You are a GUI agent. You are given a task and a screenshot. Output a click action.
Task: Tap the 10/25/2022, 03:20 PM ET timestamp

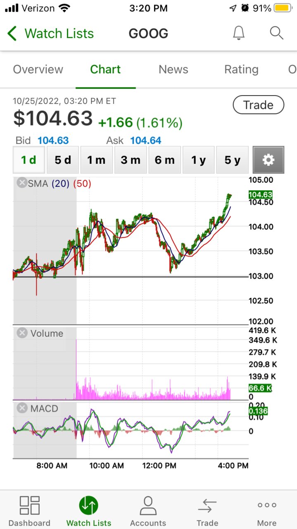[x=64, y=101]
